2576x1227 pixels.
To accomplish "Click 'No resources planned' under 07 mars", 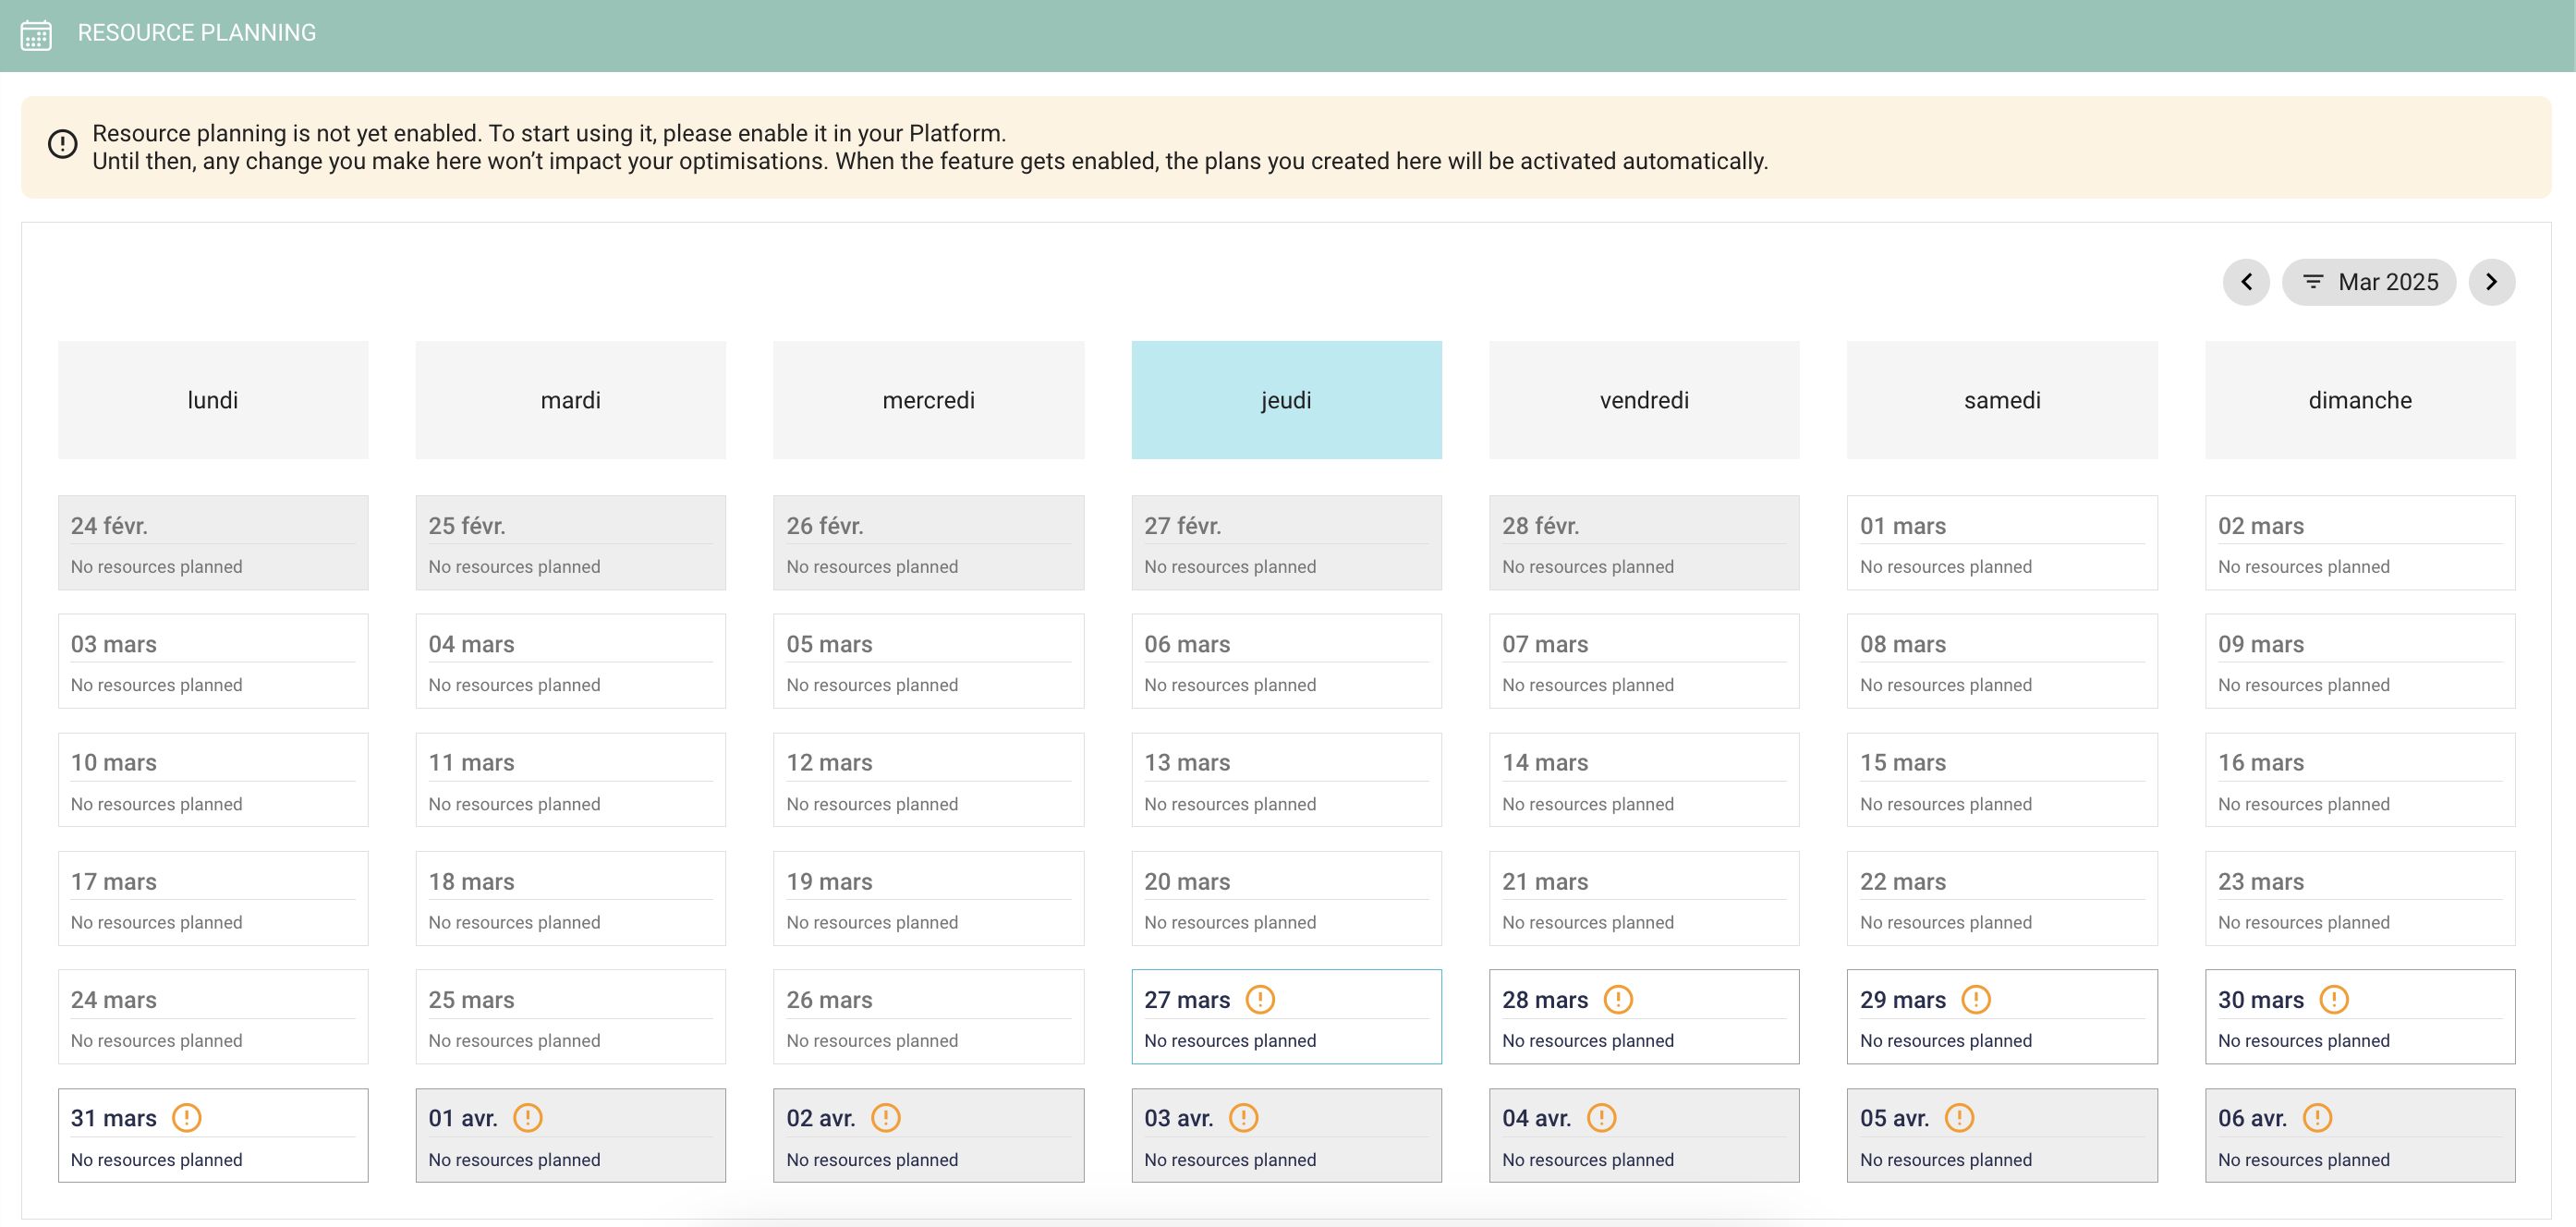I will (x=1588, y=685).
